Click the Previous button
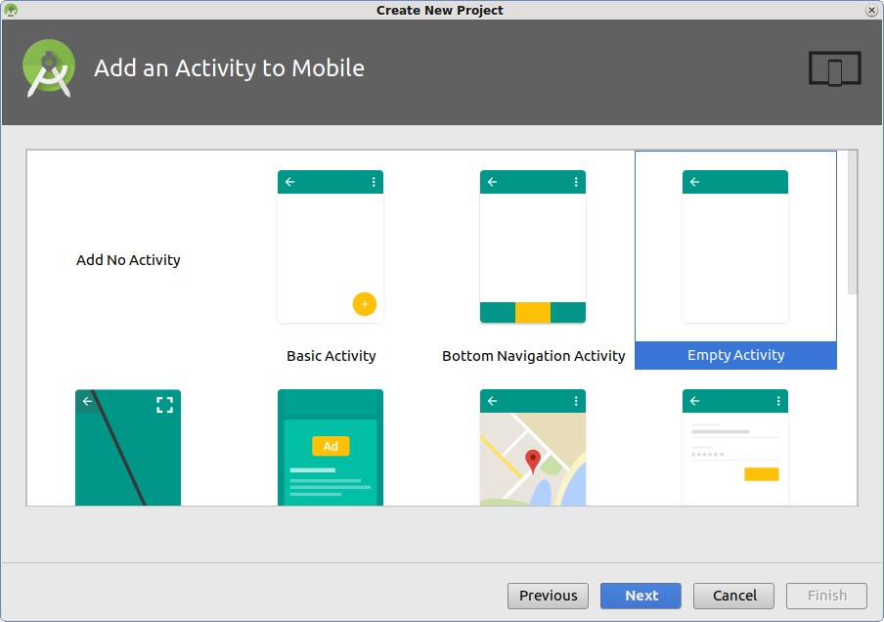 click(548, 596)
